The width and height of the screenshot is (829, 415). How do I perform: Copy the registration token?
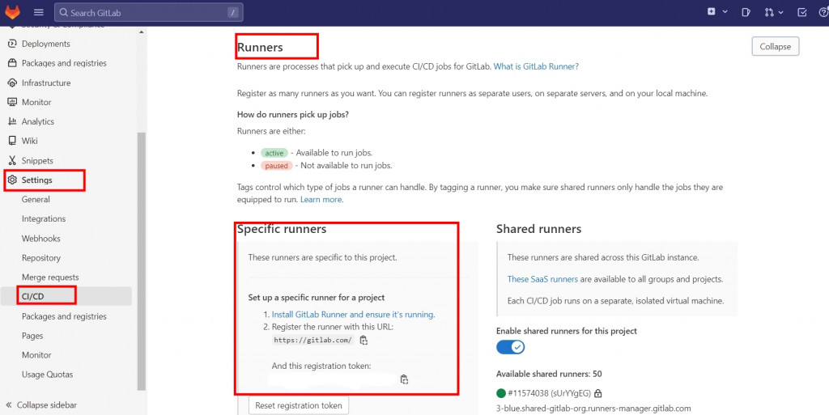(x=404, y=379)
